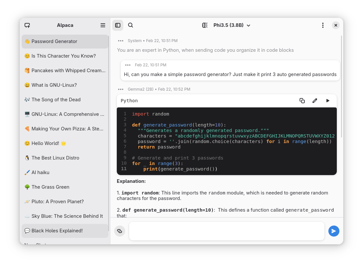Attach a file using the link icon

[120, 231]
